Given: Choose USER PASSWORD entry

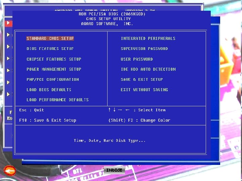Looking at the screenshot, I should click(137, 59).
